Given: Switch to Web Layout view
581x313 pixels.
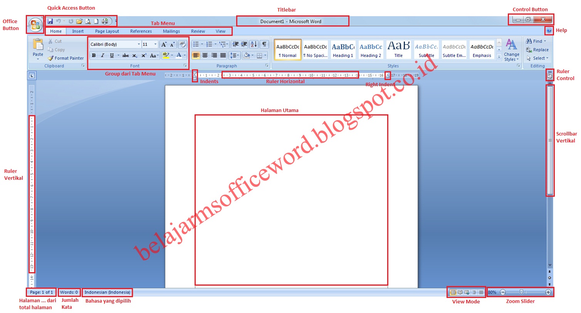Looking at the screenshot, I should coord(467,292).
